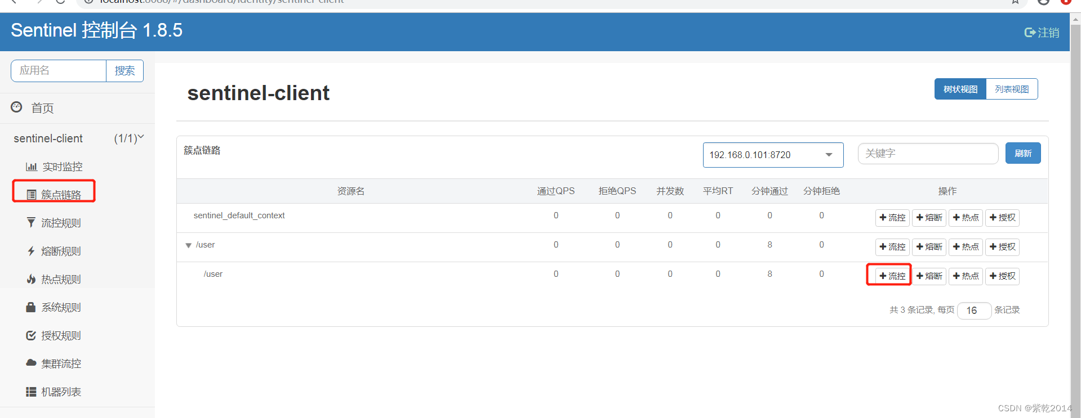Image resolution: width=1081 pixels, height=418 pixels.
Task: Click the 拒绝QPS column header
Action: pyautogui.click(x=617, y=191)
